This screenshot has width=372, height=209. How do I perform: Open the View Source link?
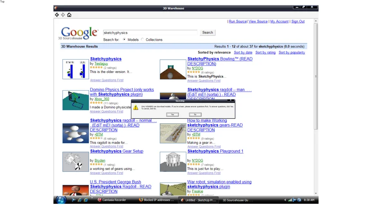pos(258,21)
